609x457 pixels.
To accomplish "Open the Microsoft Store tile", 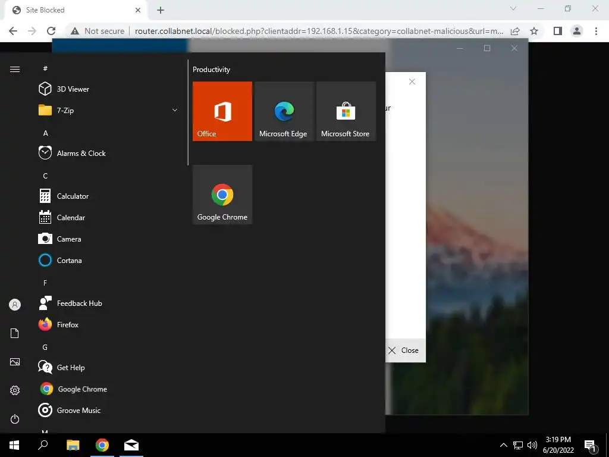I will coord(346,111).
